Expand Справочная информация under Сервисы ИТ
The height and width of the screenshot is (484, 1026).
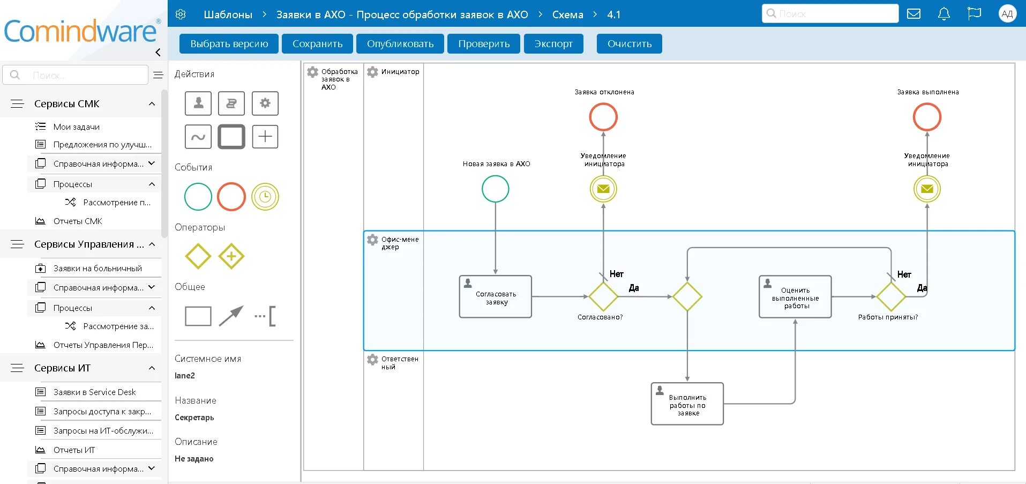(x=152, y=468)
